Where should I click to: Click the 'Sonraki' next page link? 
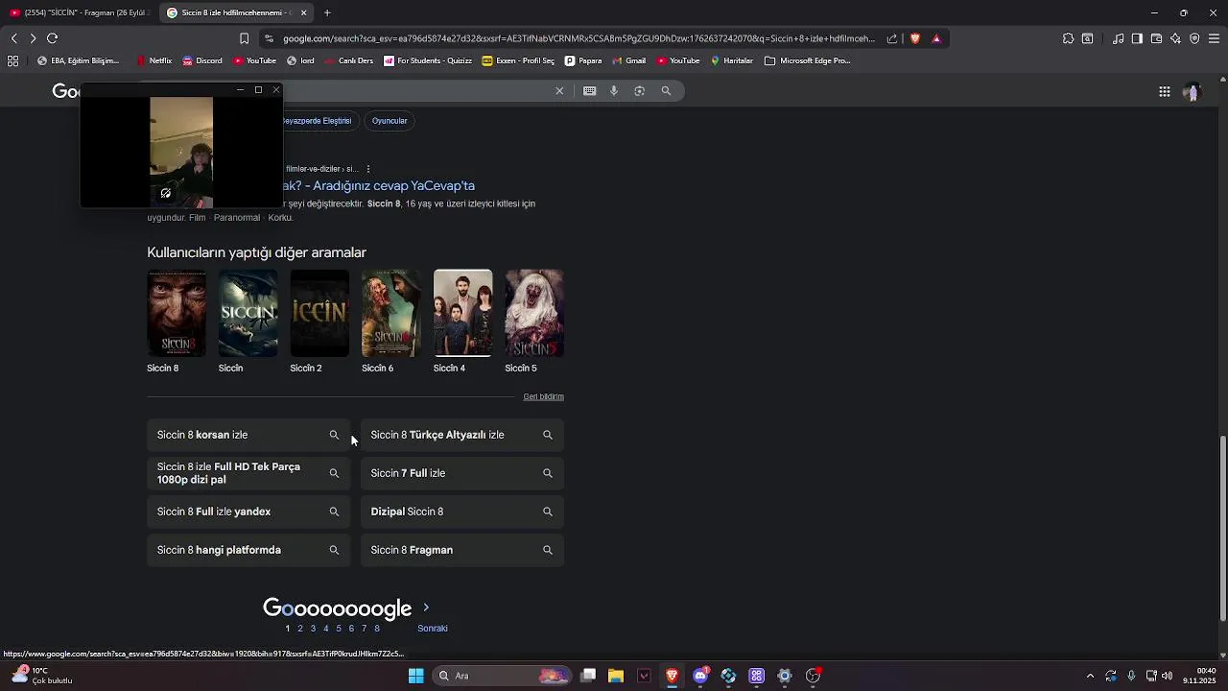click(x=433, y=629)
